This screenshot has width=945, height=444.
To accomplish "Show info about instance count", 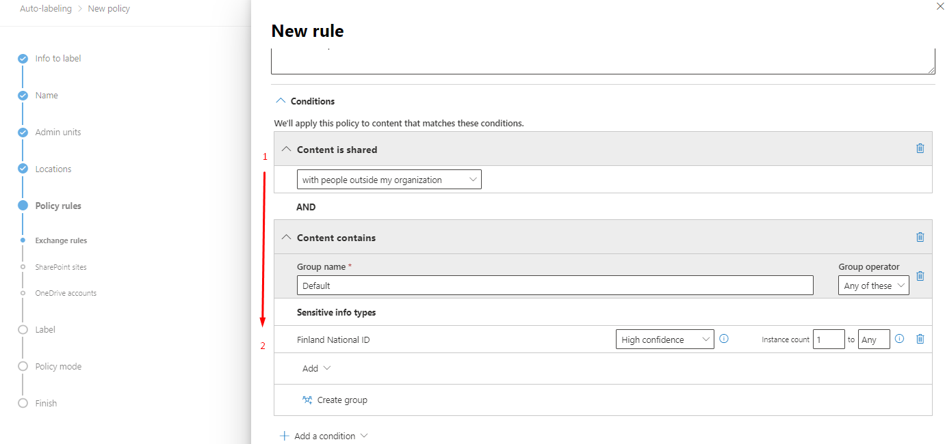I will tap(900, 338).
